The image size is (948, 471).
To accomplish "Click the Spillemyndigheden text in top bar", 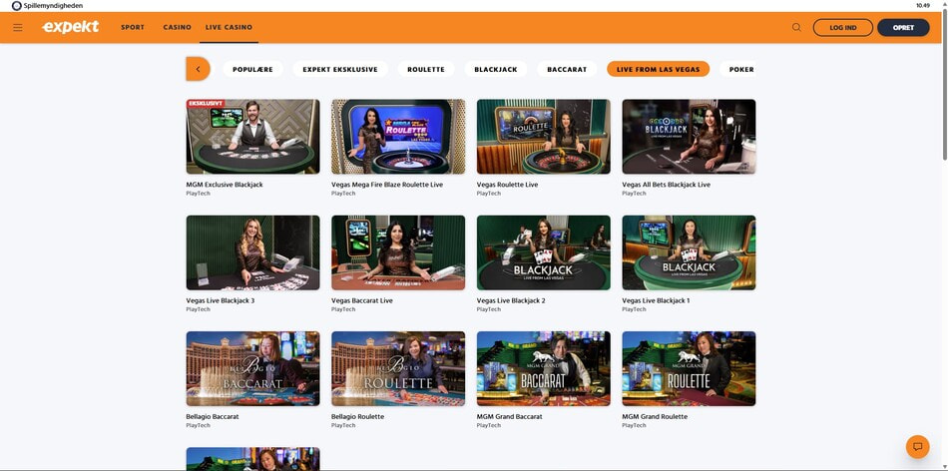I will tap(53, 5).
